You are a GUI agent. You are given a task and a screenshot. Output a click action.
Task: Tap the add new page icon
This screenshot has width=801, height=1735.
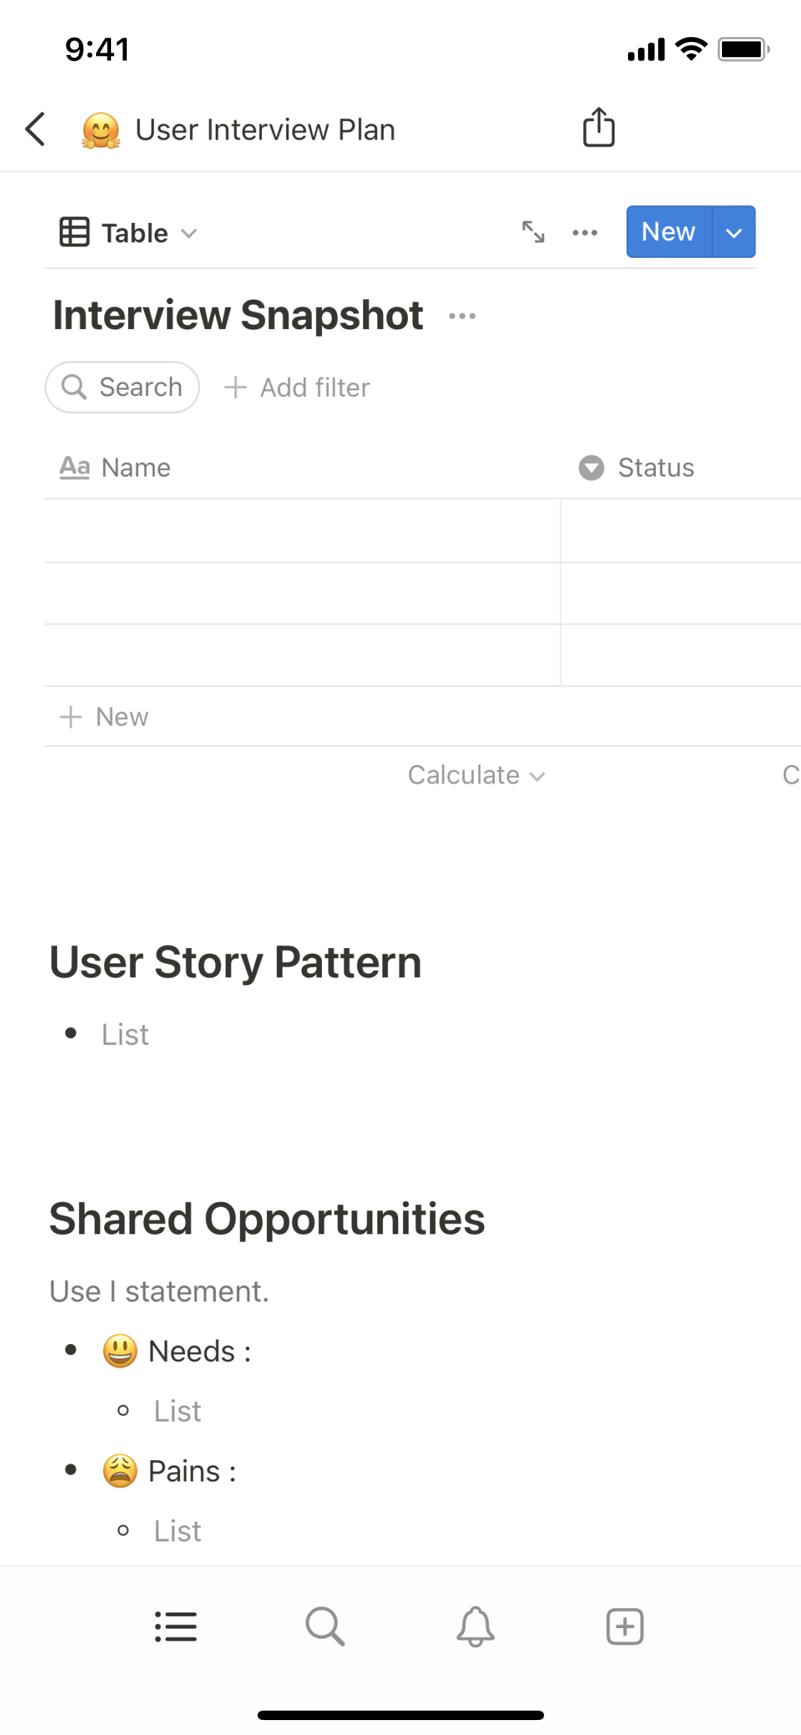click(x=624, y=1627)
